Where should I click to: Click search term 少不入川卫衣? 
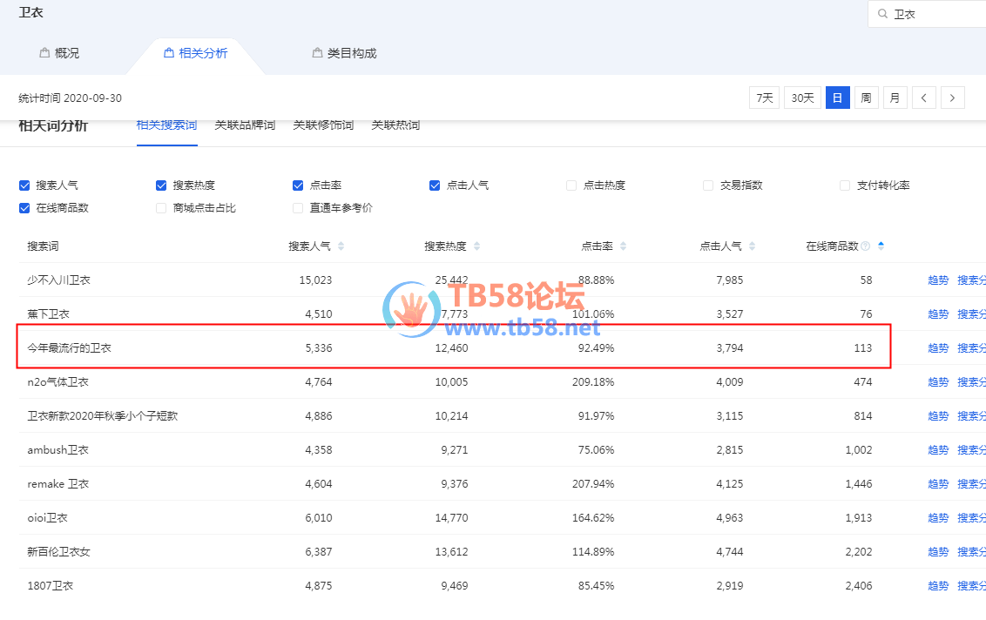pos(58,280)
